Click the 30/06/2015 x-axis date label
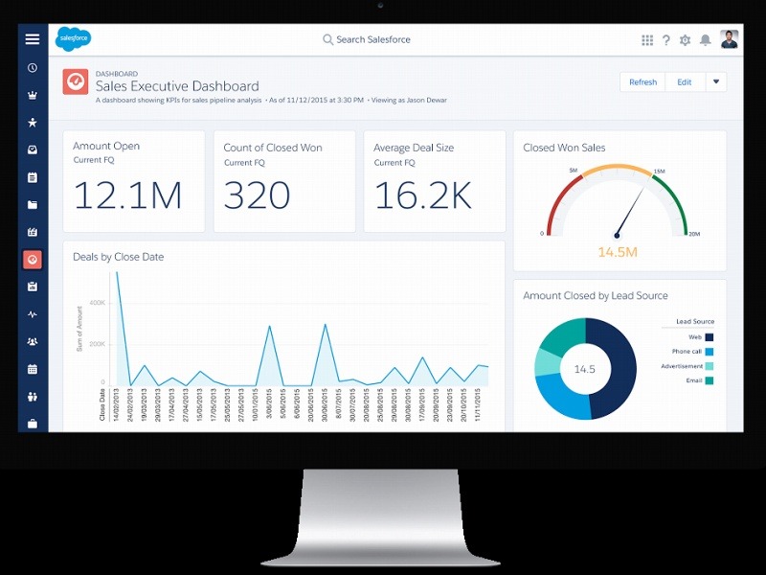 tap(325, 404)
